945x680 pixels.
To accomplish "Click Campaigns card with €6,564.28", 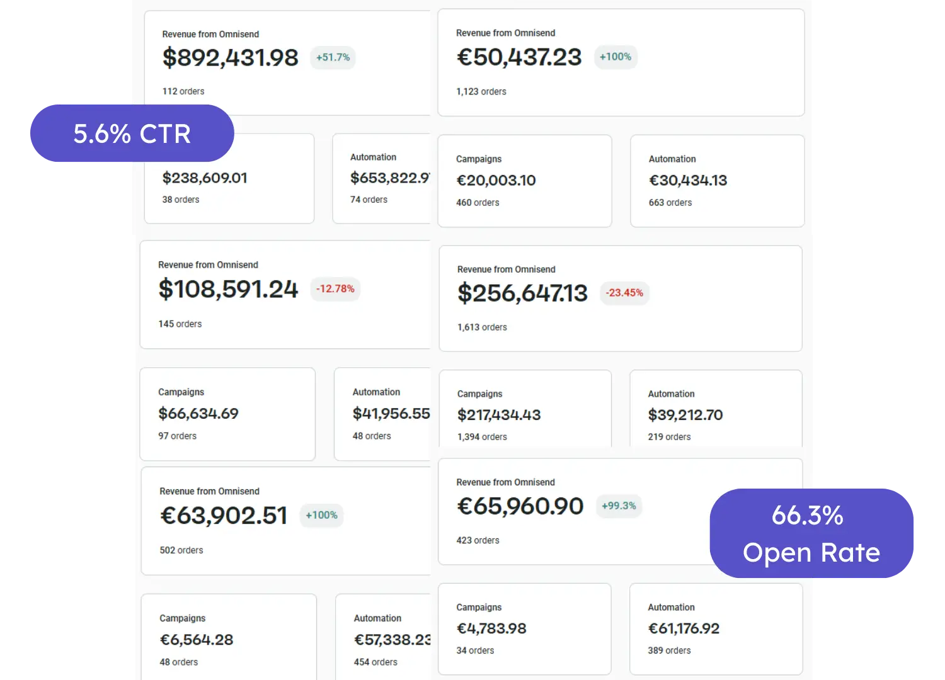I will coord(229,637).
